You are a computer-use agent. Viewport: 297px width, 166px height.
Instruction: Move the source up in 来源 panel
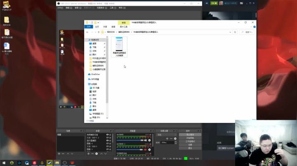[x=101, y=154]
